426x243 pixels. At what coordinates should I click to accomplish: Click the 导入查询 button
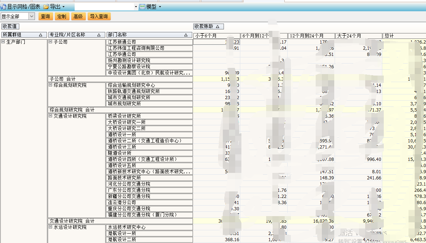99,16
